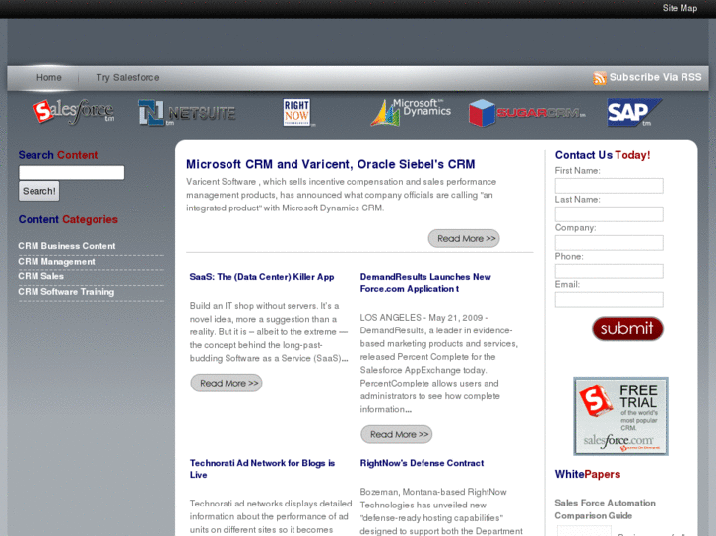The height and width of the screenshot is (536, 716).
Task: Read More on the DemandResults article
Action: (396, 435)
